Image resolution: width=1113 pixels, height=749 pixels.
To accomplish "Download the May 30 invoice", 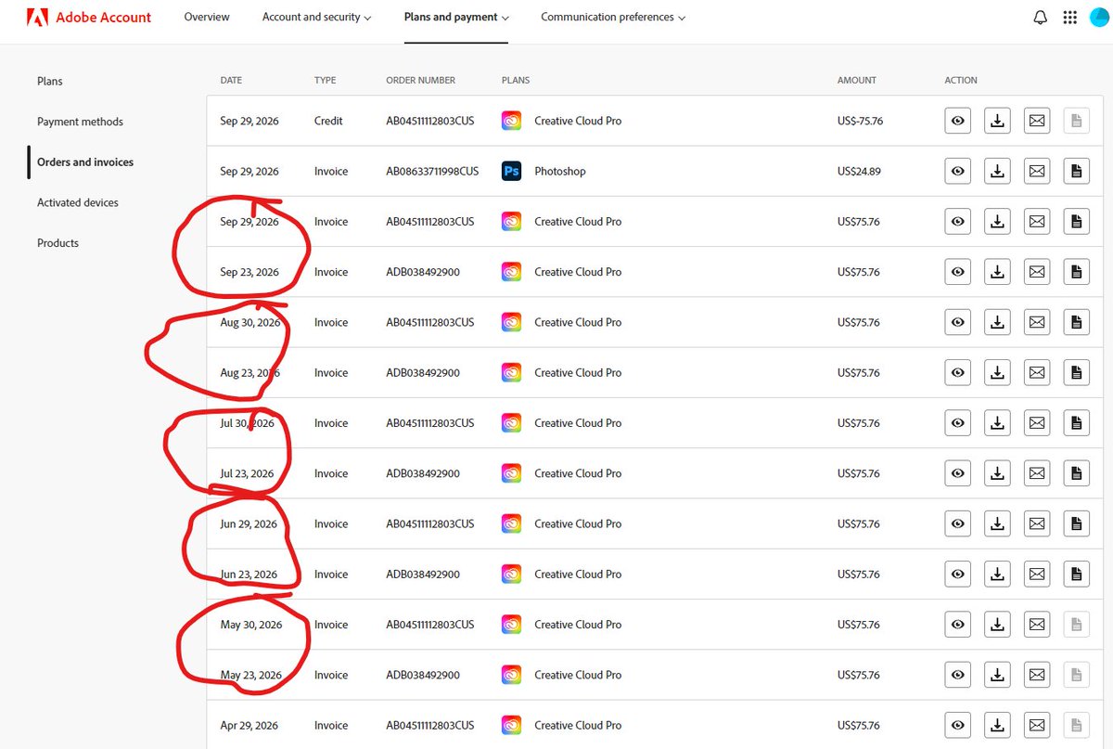I will 997,625.
